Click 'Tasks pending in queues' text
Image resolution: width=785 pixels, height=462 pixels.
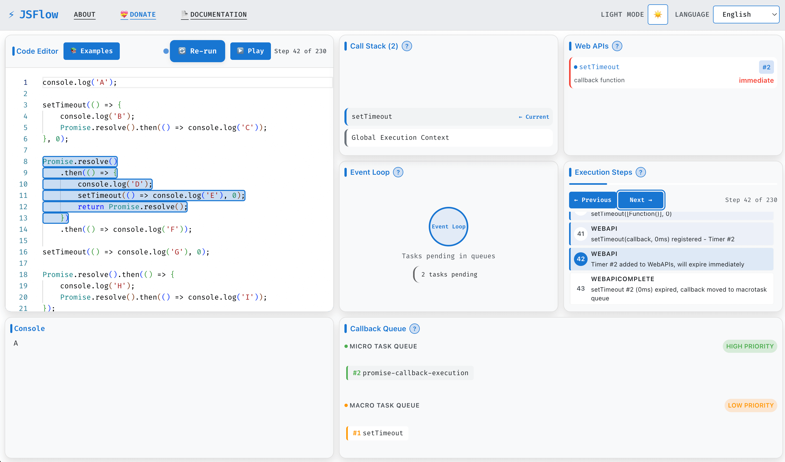(x=448, y=256)
